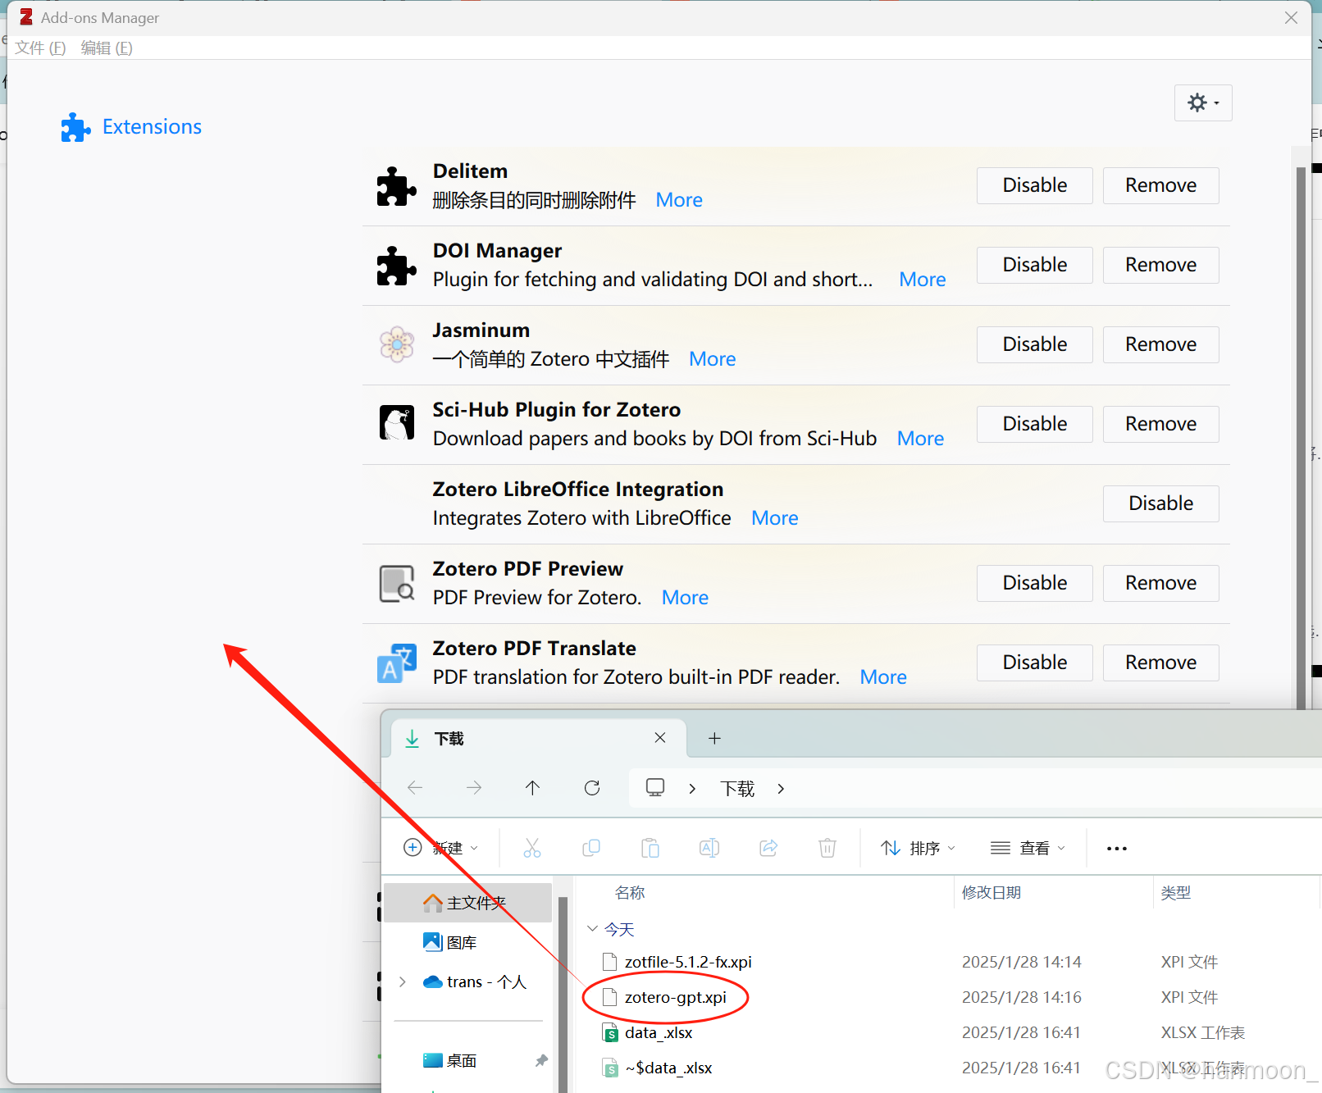The width and height of the screenshot is (1322, 1093).
Task: Open More details for Zotero PDF Translate
Action: click(883, 677)
